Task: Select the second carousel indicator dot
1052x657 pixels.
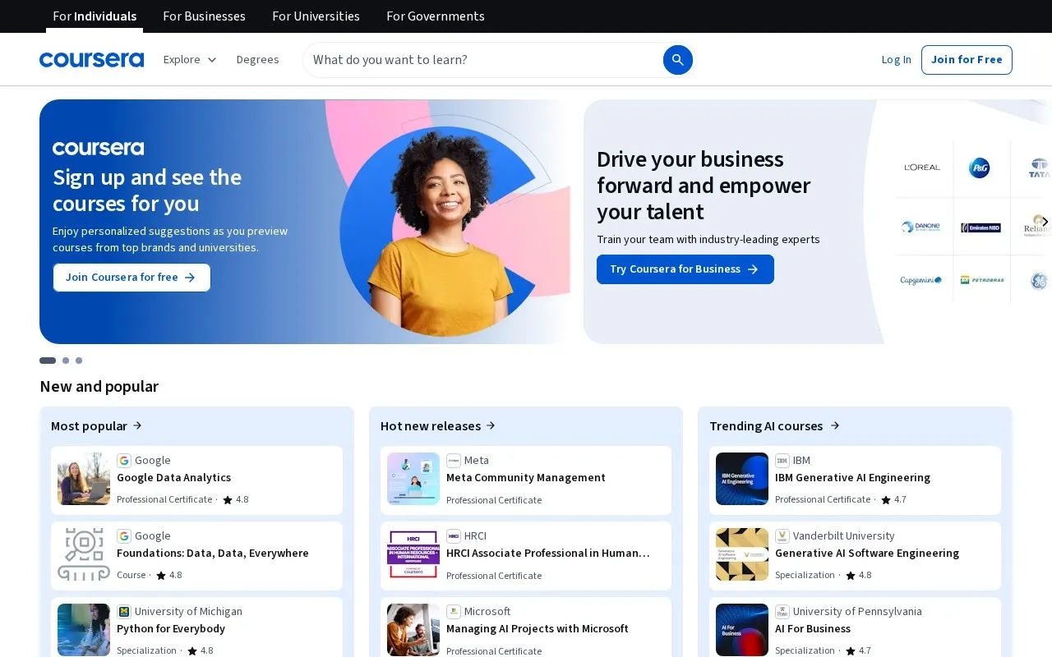Action: pos(66,361)
